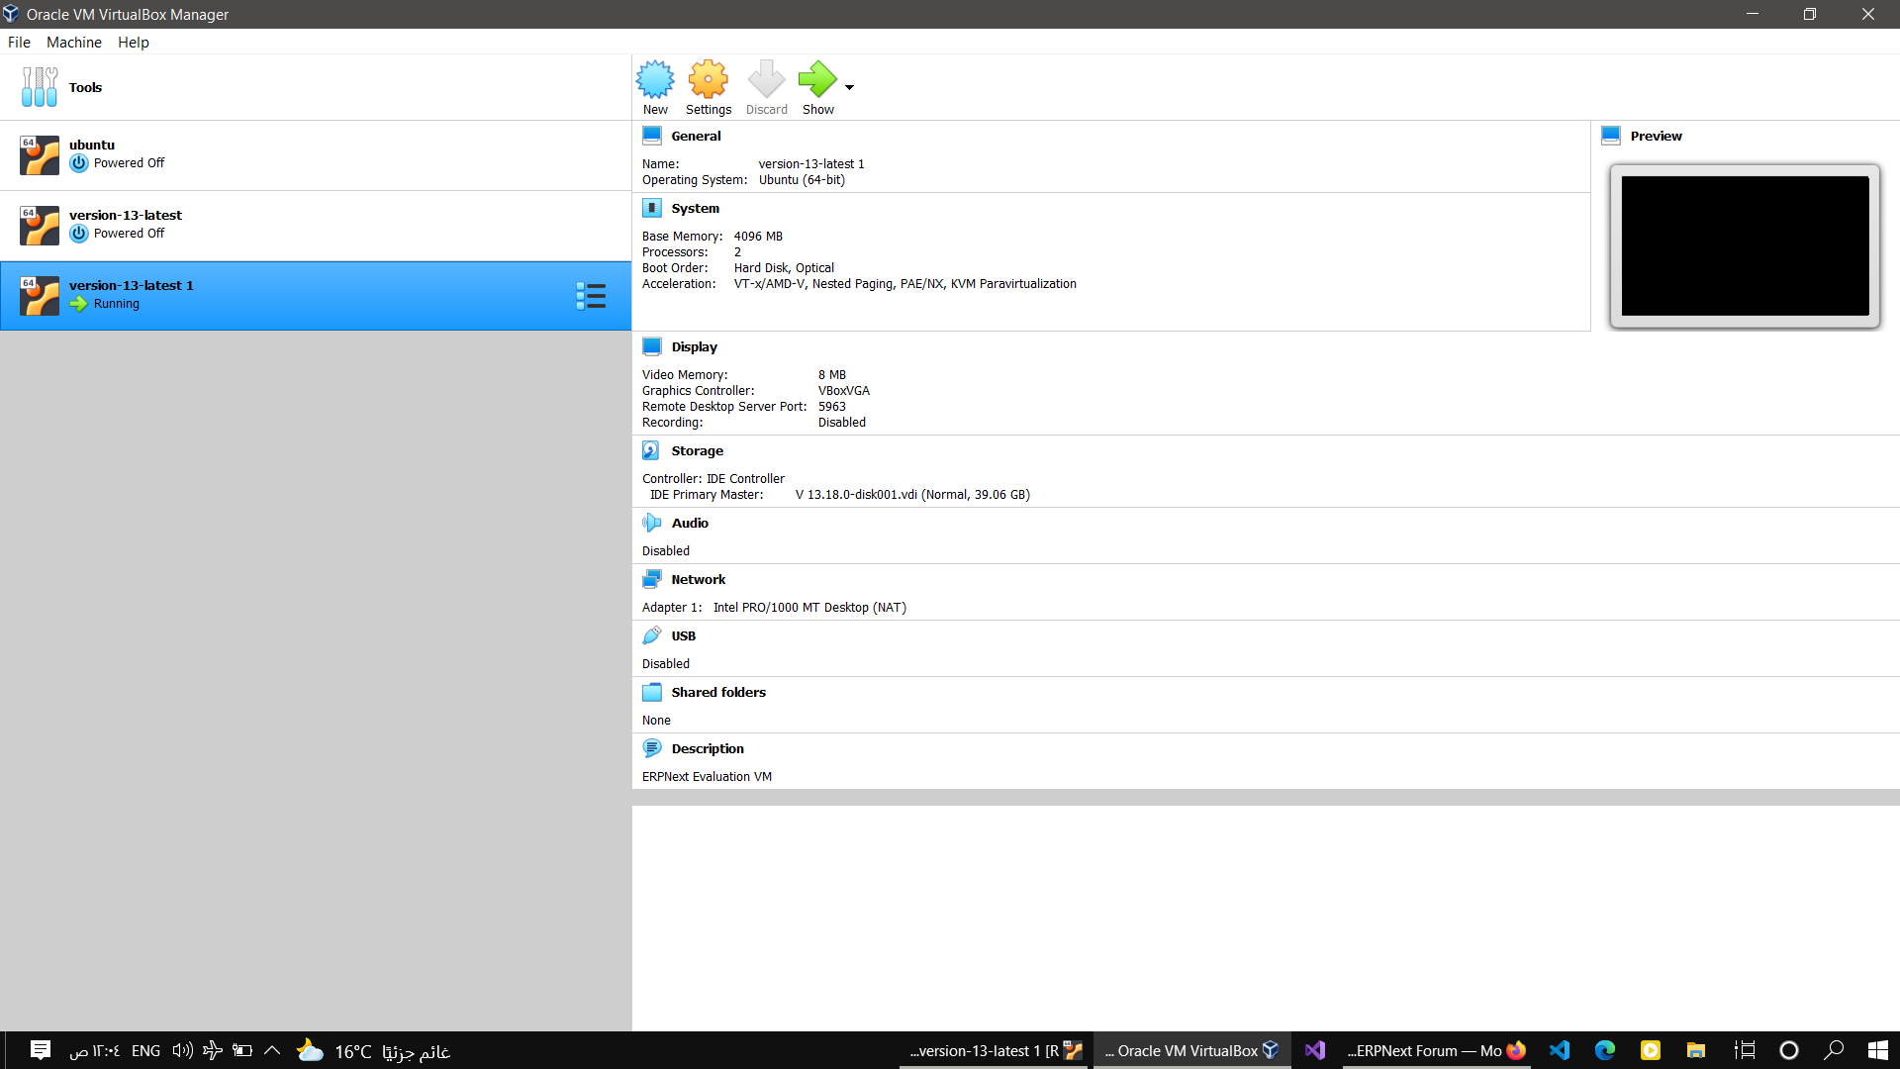Click the Hard Disk, Optical boot order value
Viewport: 1900px width, 1069px height.
[x=784, y=268]
